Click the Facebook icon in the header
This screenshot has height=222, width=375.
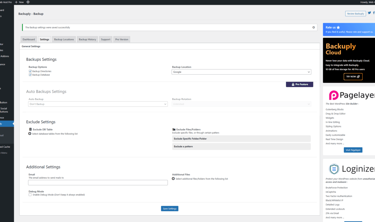pos(374,13)
